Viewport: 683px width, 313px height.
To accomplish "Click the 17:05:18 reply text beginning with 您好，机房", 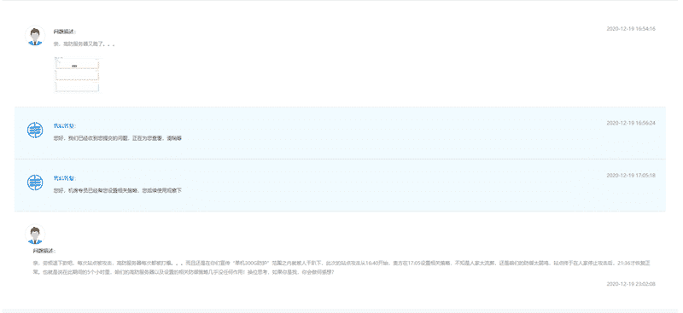I will pos(117,191).
